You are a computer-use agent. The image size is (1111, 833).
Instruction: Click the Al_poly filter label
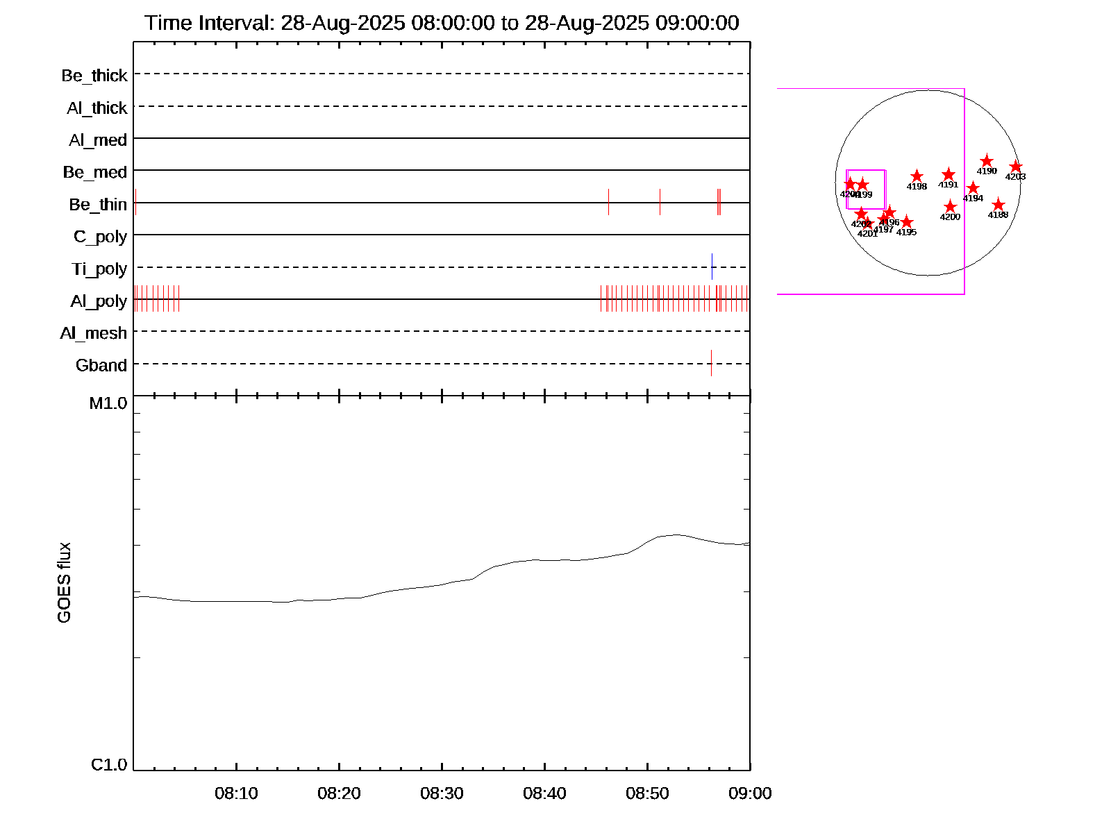[99, 301]
